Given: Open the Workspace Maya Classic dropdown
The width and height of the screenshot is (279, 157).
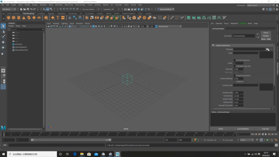Looking at the screenshot, I should point(261,5).
